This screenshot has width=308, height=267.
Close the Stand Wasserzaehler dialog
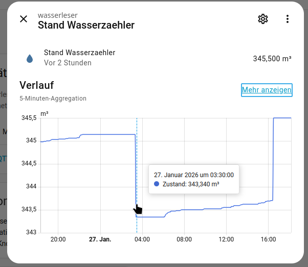click(24, 19)
